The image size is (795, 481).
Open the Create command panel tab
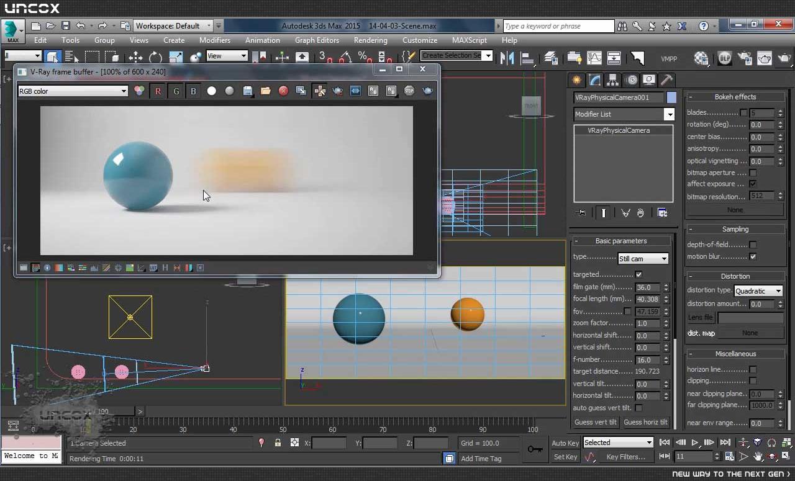pos(577,80)
